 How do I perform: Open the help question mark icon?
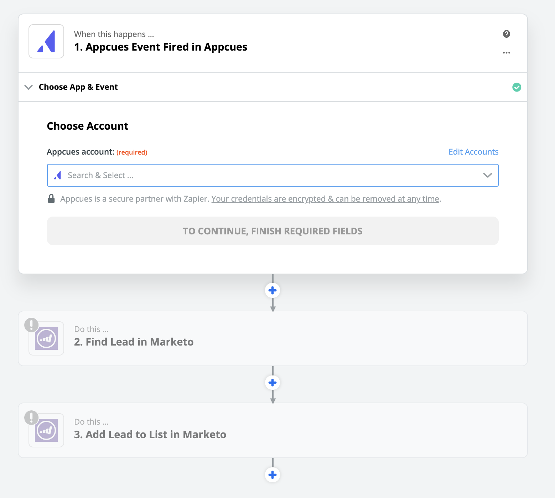coord(506,34)
